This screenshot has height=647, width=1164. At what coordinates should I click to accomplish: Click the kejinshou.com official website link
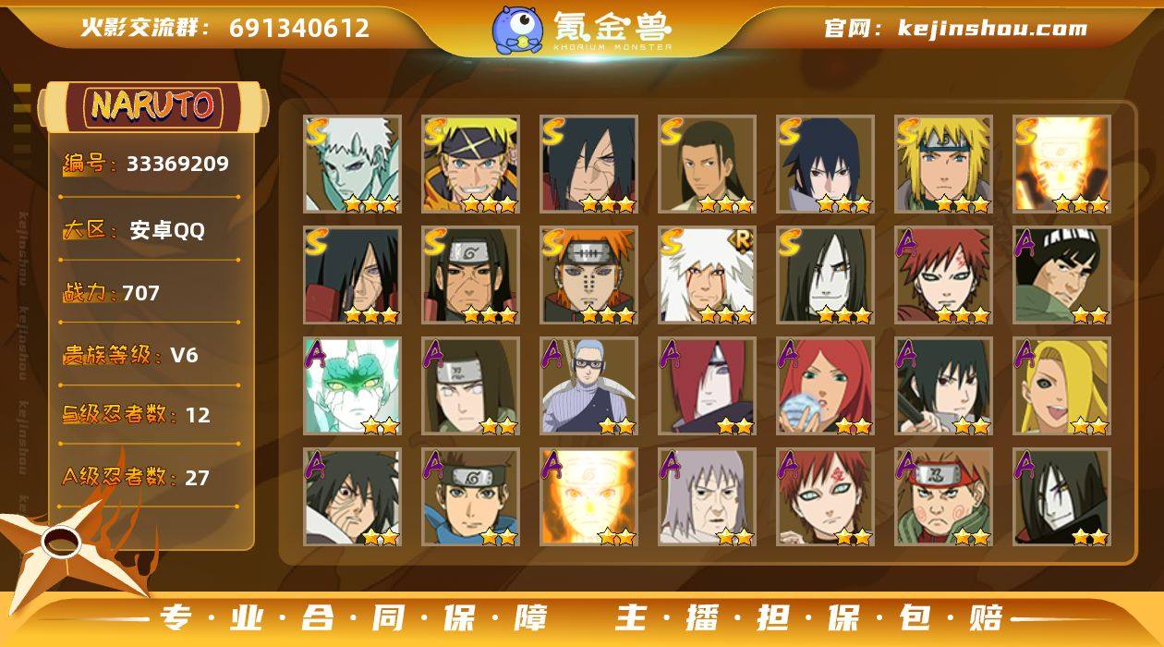click(992, 28)
